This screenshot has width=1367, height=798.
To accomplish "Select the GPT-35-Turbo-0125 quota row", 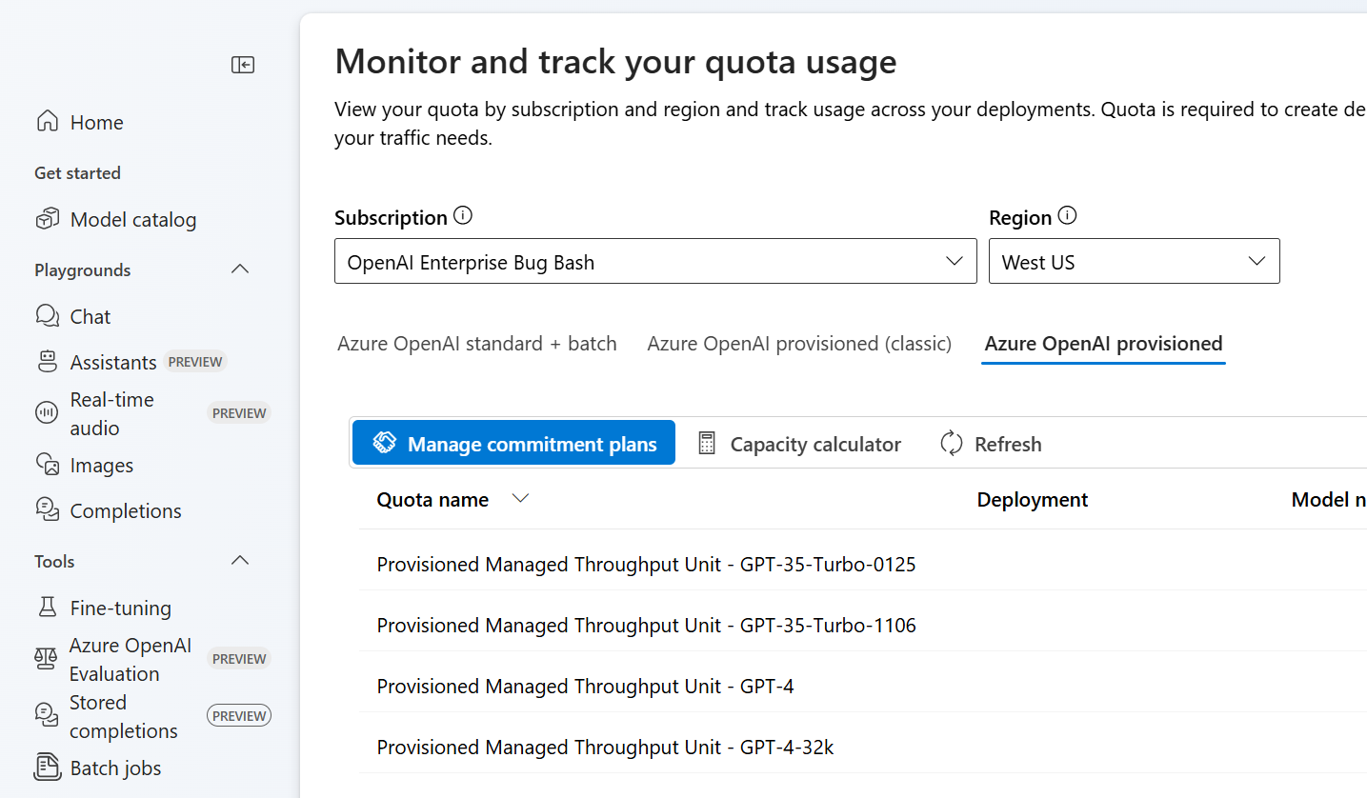I will click(x=862, y=565).
